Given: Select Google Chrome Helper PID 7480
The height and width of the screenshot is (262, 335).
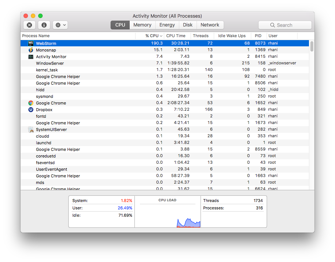Looking at the screenshot, I should coord(165,77).
